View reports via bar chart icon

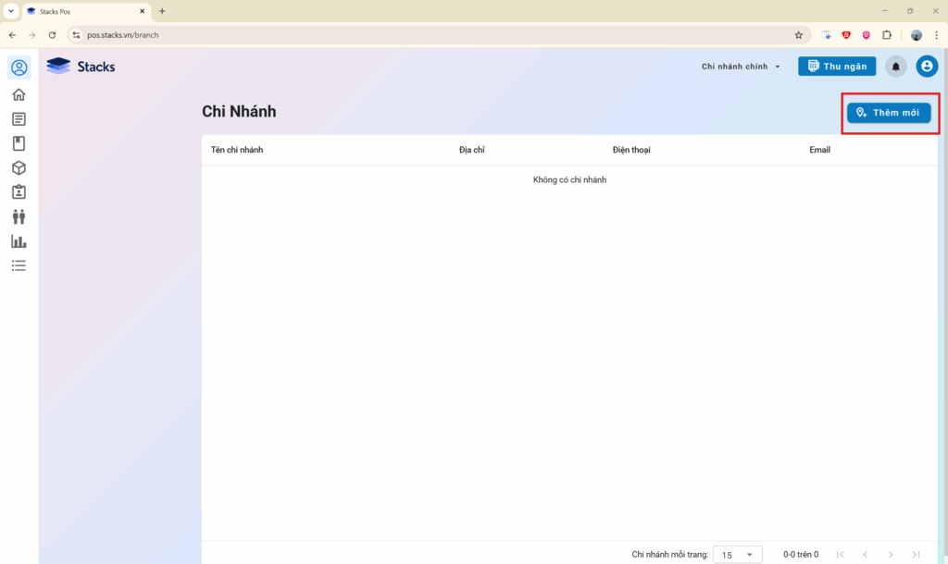point(19,241)
